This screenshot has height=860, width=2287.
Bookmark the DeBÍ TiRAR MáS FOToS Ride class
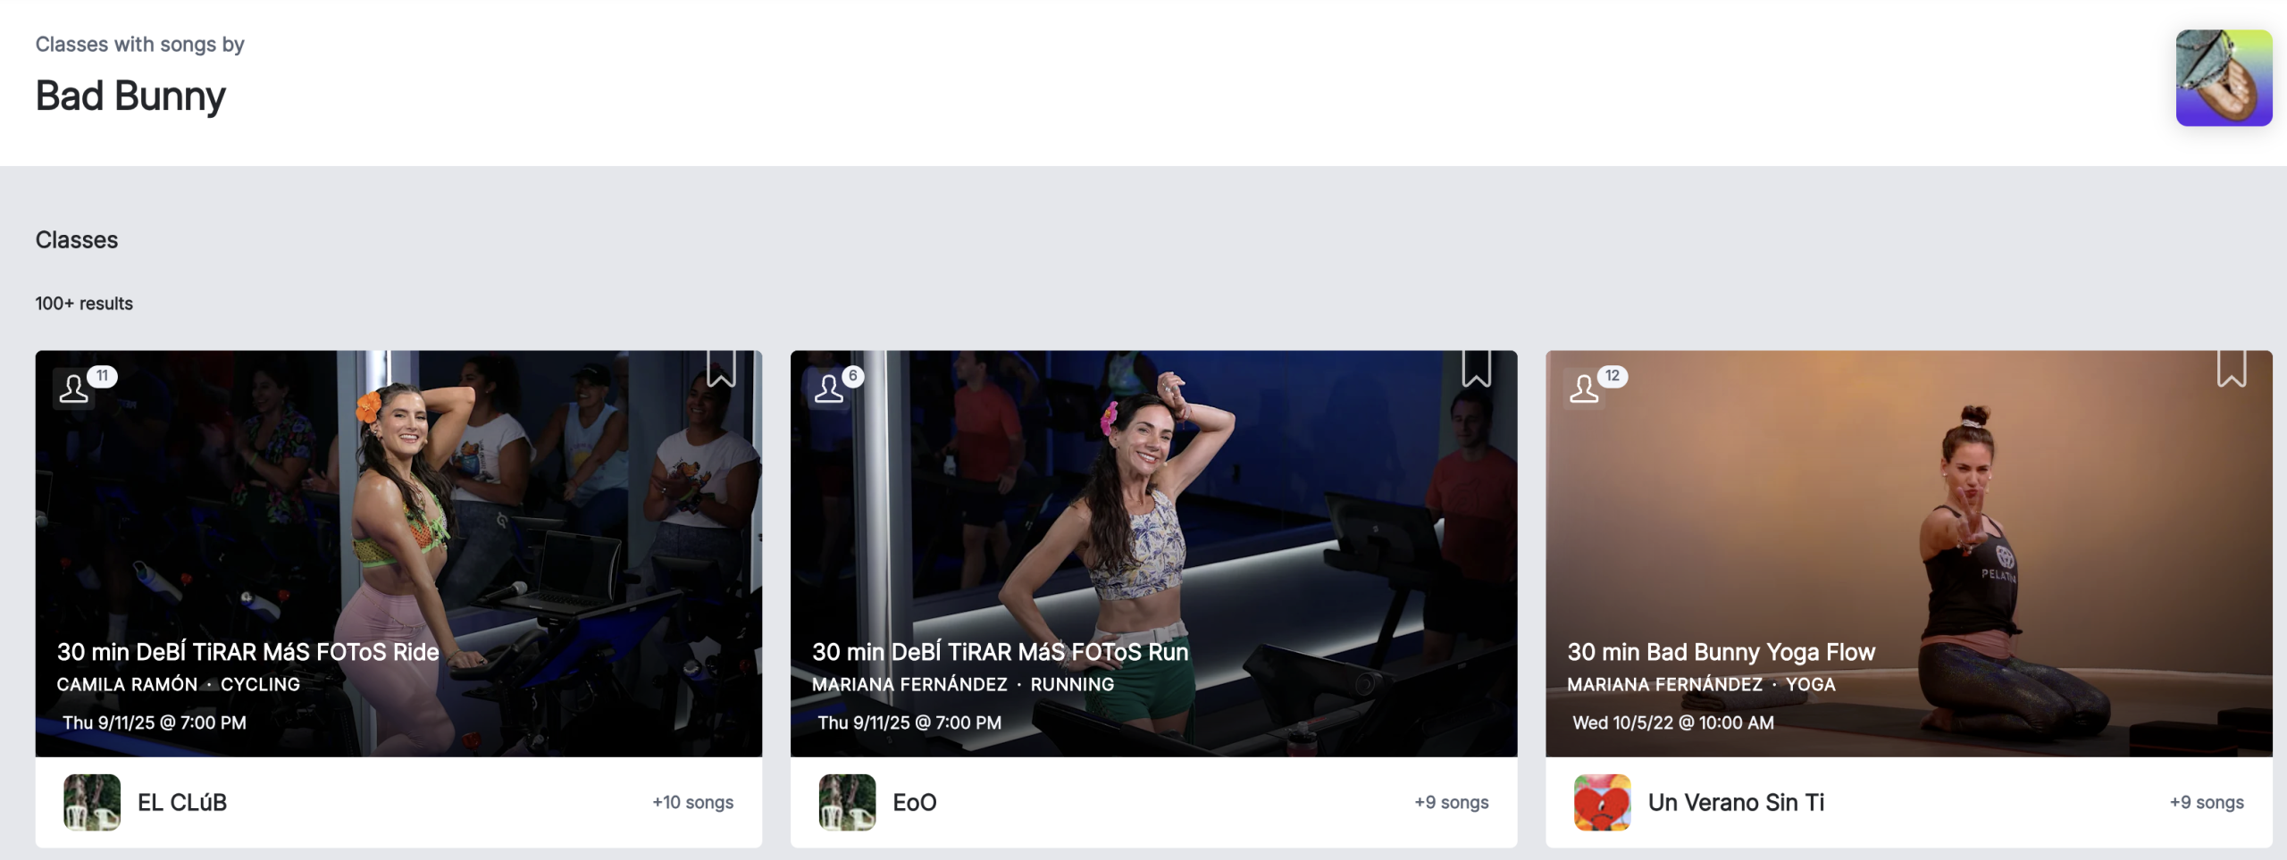click(x=720, y=368)
